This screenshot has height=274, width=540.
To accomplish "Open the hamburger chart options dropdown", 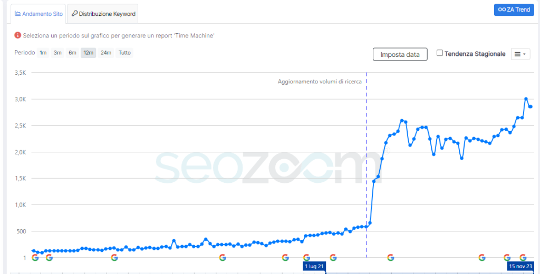I will pyautogui.click(x=520, y=54).
